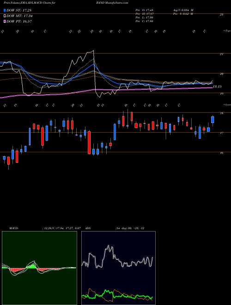Click the magenta DOW PT legend swatch
Screen dimensions: 231x305
coord(5,21)
